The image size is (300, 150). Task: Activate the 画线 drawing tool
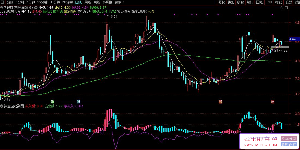pyautogui.click(x=259, y=2)
